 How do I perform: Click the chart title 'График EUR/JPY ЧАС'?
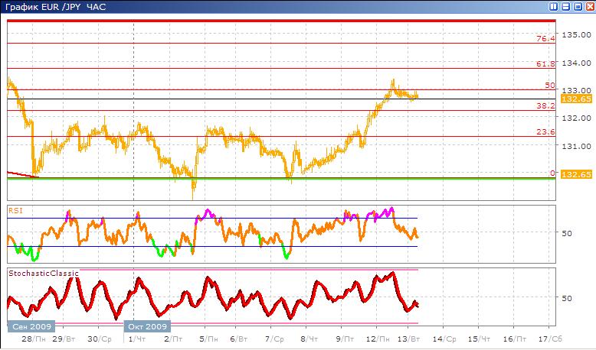[53, 6]
